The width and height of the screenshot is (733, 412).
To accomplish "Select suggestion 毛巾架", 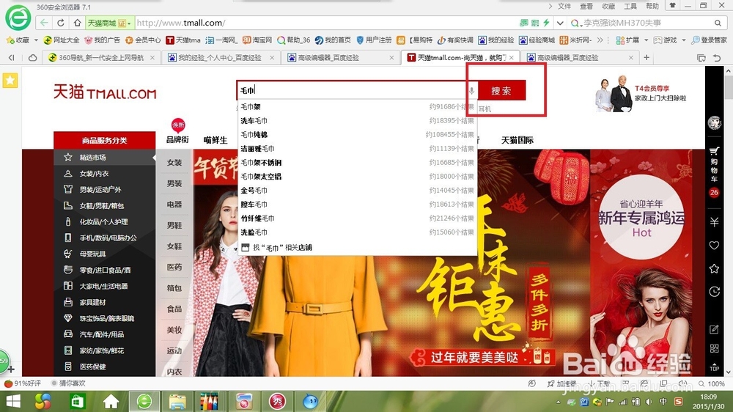I will [358, 106].
